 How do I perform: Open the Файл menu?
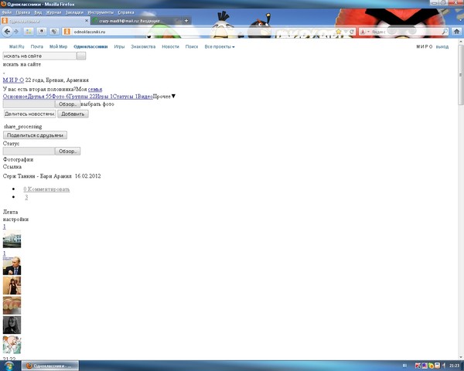[x=7, y=12]
